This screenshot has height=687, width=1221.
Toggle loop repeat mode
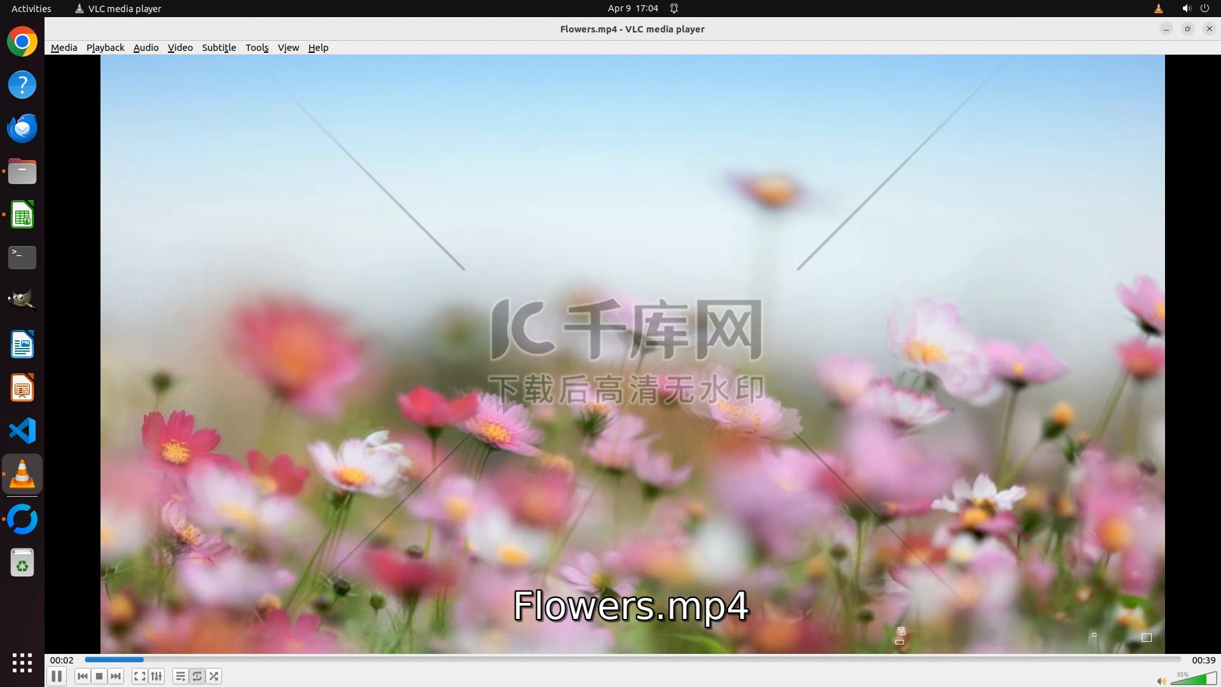197,676
